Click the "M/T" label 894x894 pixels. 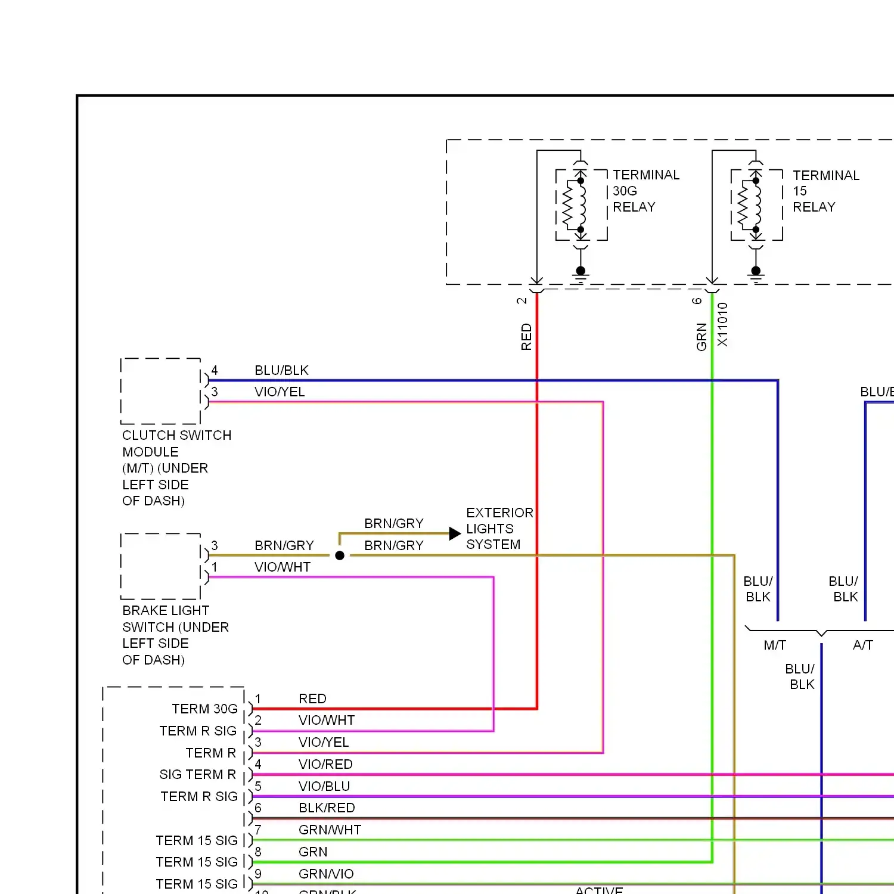click(x=775, y=645)
